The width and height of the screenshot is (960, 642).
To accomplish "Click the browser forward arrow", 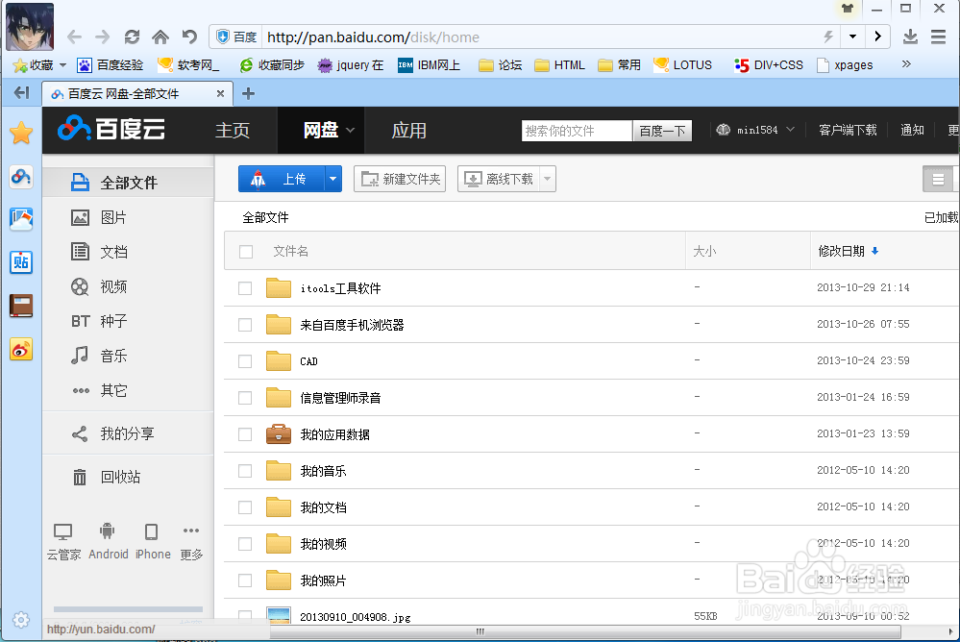I will pyautogui.click(x=102, y=37).
